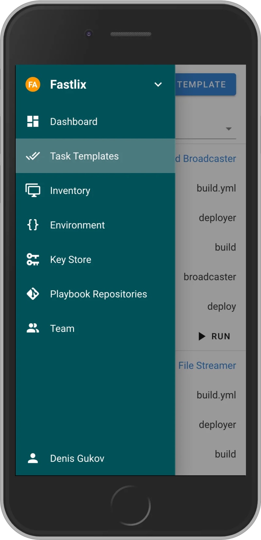Image resolution: width=261 pixels, height=540 pixels.
Task: Click the Dashboard grid icon
Action: click(33, 121)
